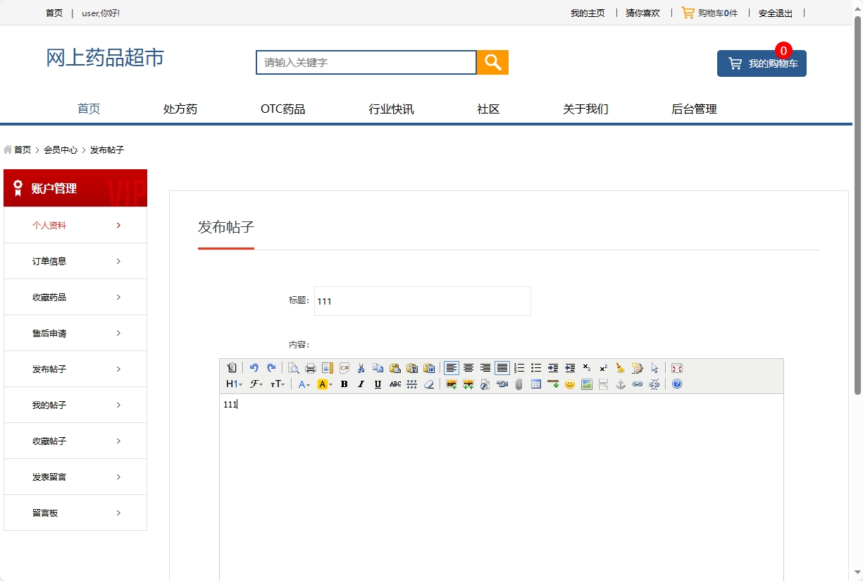Viewport: 863px width, 581px height.
Task: Insert an emoticon into the post
Action: pyautogui.click(x=569, y=384)
